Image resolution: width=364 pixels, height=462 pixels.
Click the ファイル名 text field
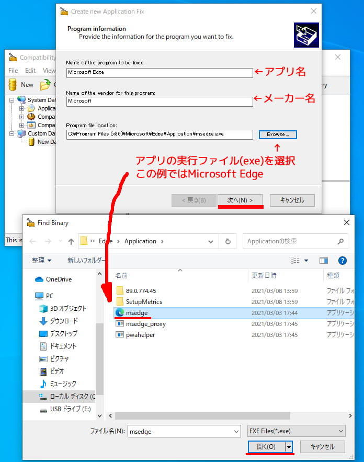180,432
